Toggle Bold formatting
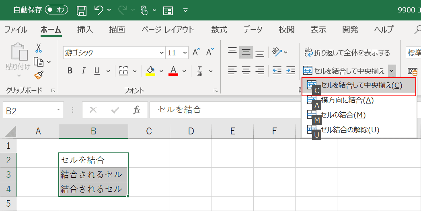This screenshot has height=211, width=421. point(70,71)
